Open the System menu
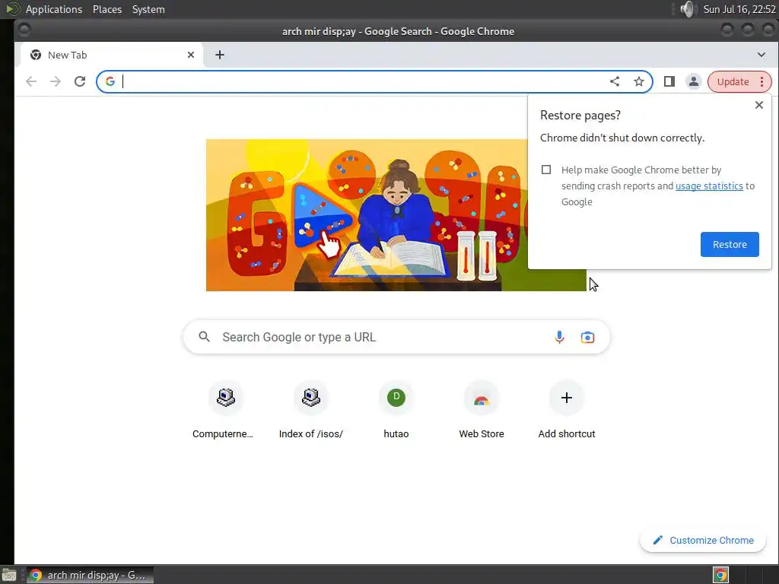The height and width of the screenshot is (584, 779). [148, 9]
